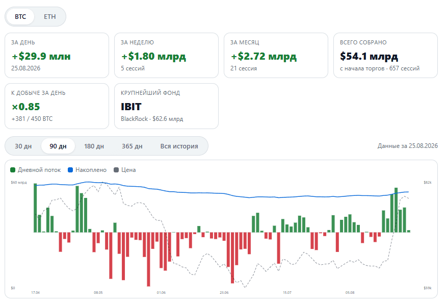Switch to the ETH asset toggle
447x303 pixels.
click(x=50, y=16)
